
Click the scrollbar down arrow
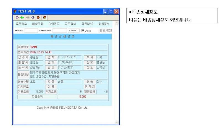pyautogui.click(x=116, y=122)
